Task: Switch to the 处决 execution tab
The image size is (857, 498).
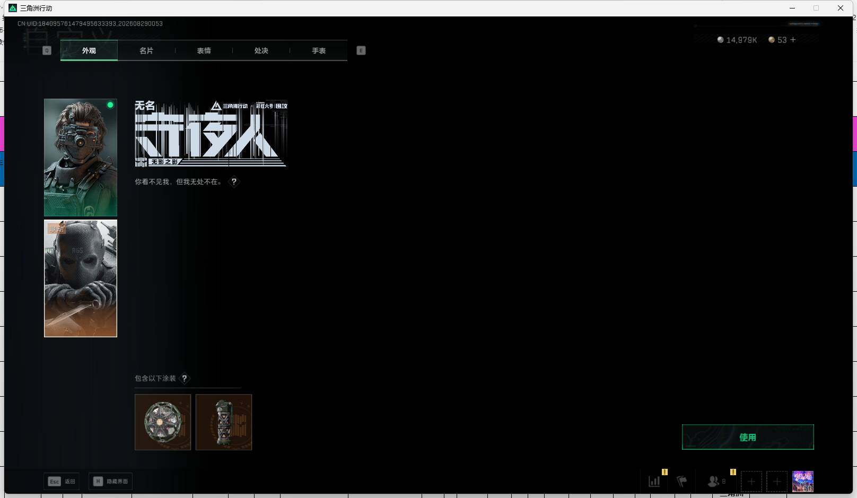Action: tap(261, 50)
